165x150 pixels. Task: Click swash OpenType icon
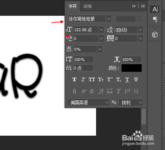[101, 91]
